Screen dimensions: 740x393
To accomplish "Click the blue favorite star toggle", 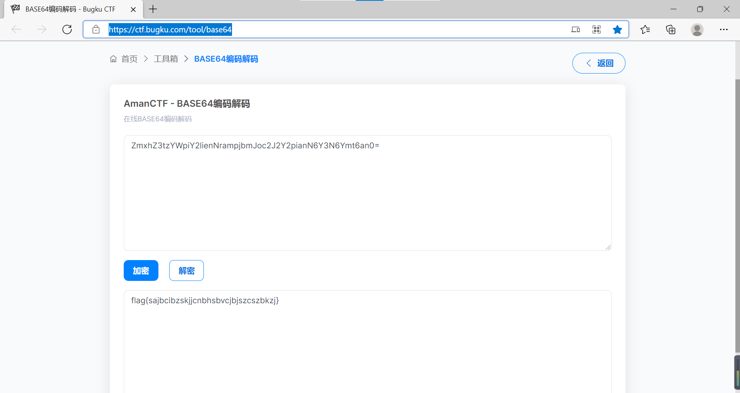I will pos(617,29).
